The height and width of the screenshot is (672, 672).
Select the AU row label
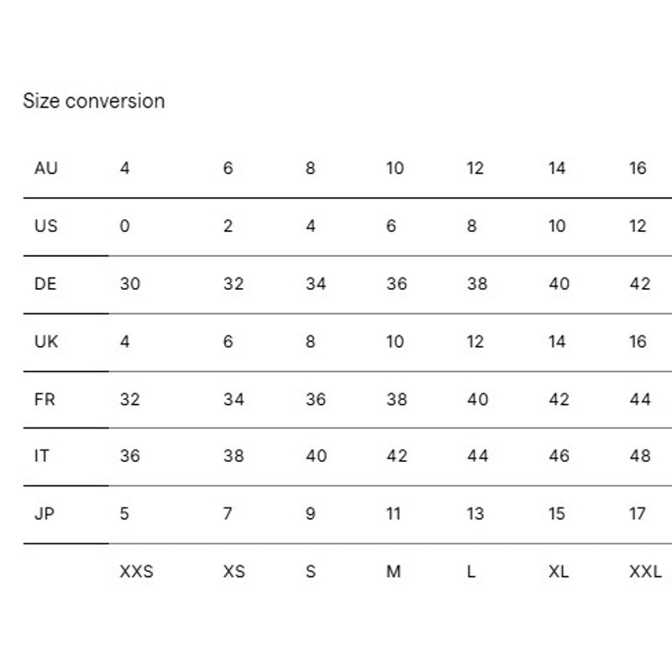coord(46,168)
